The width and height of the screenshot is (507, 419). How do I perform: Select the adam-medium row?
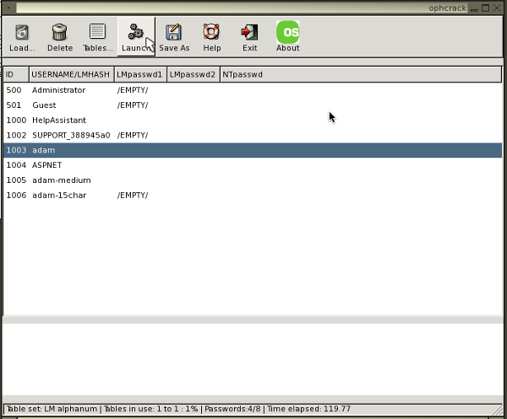tap(61, 180)
